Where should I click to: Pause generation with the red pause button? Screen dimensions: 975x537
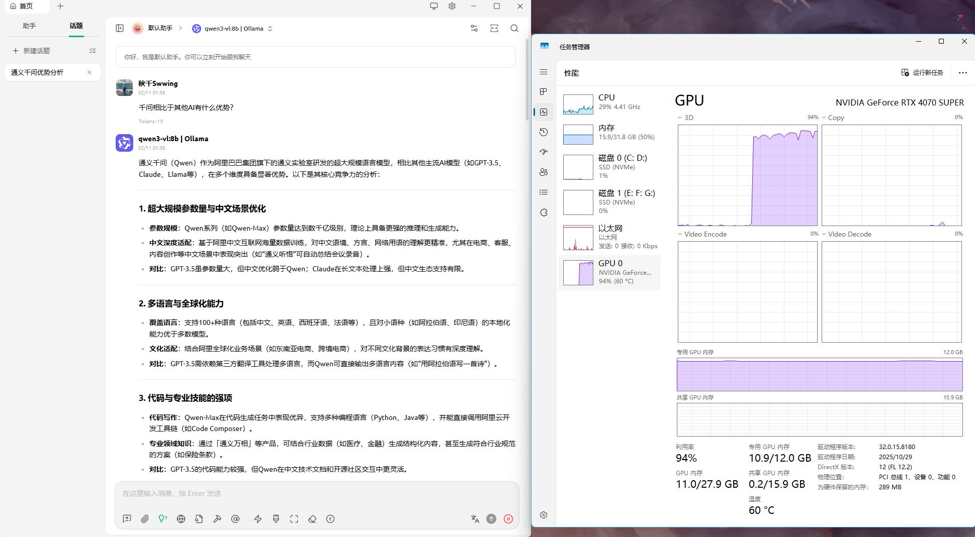[x=508, y=519]
